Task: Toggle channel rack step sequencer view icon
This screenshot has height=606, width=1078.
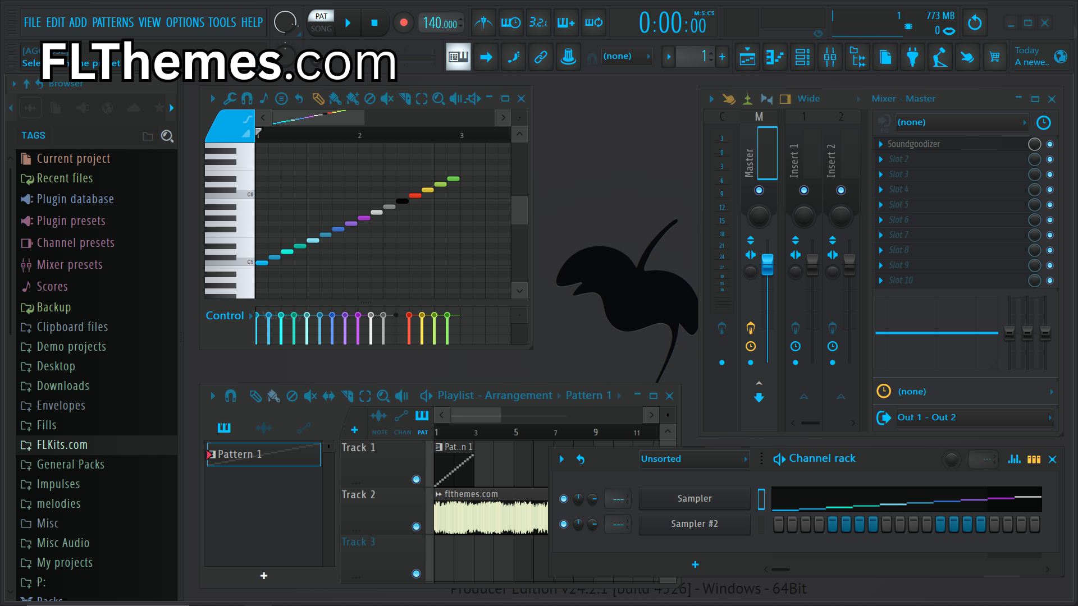Action: coord(1034,459)
